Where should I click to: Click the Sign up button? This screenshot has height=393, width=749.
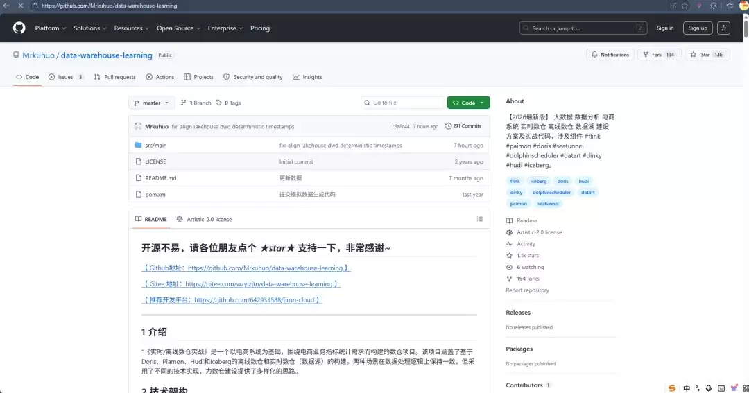(x=698, y=28)
